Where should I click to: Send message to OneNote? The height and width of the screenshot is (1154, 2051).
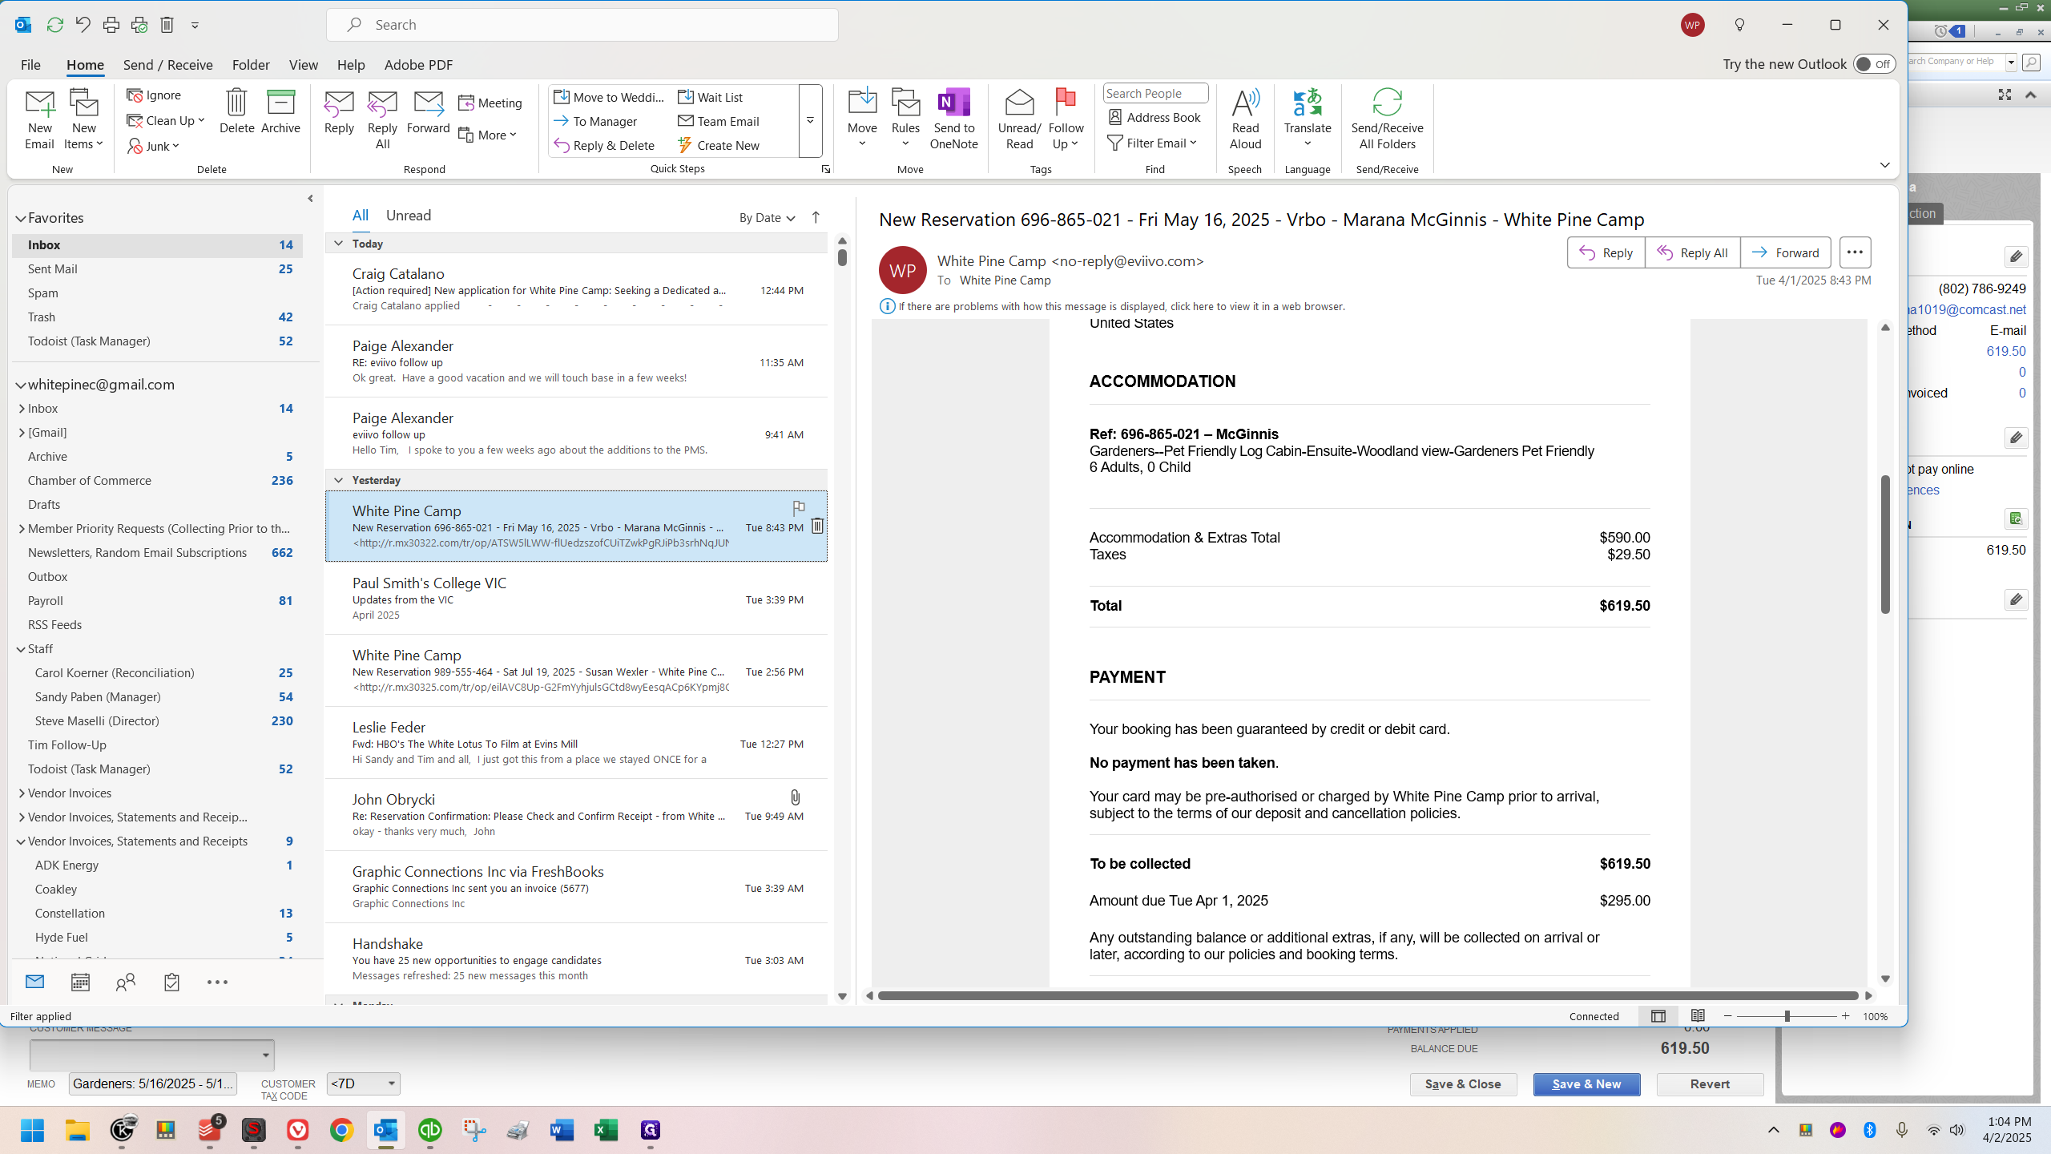[x=953, y=119]
